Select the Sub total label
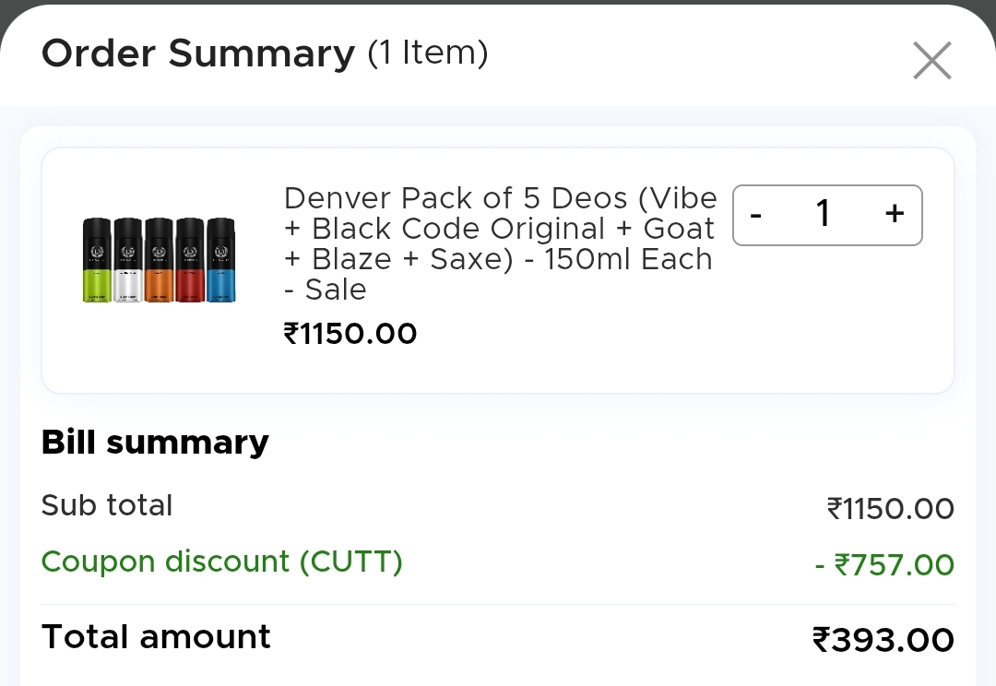 tap(107, 505)
